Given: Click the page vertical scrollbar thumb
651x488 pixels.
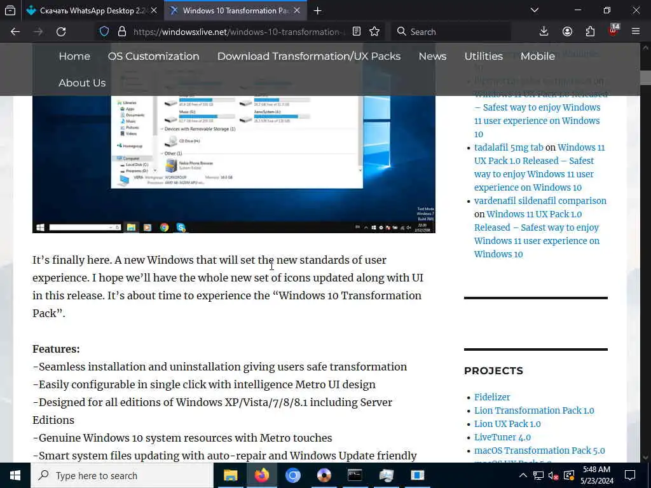Looking at the screenshot, I should 645,78.
